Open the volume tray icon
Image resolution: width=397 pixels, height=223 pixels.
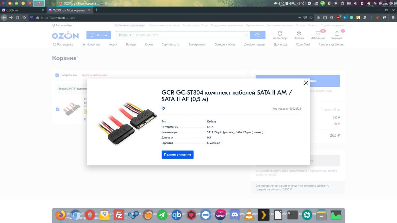click(x=355, y=3)
